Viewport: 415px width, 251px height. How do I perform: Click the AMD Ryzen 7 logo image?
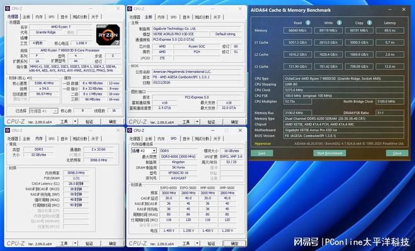(108, 35)
